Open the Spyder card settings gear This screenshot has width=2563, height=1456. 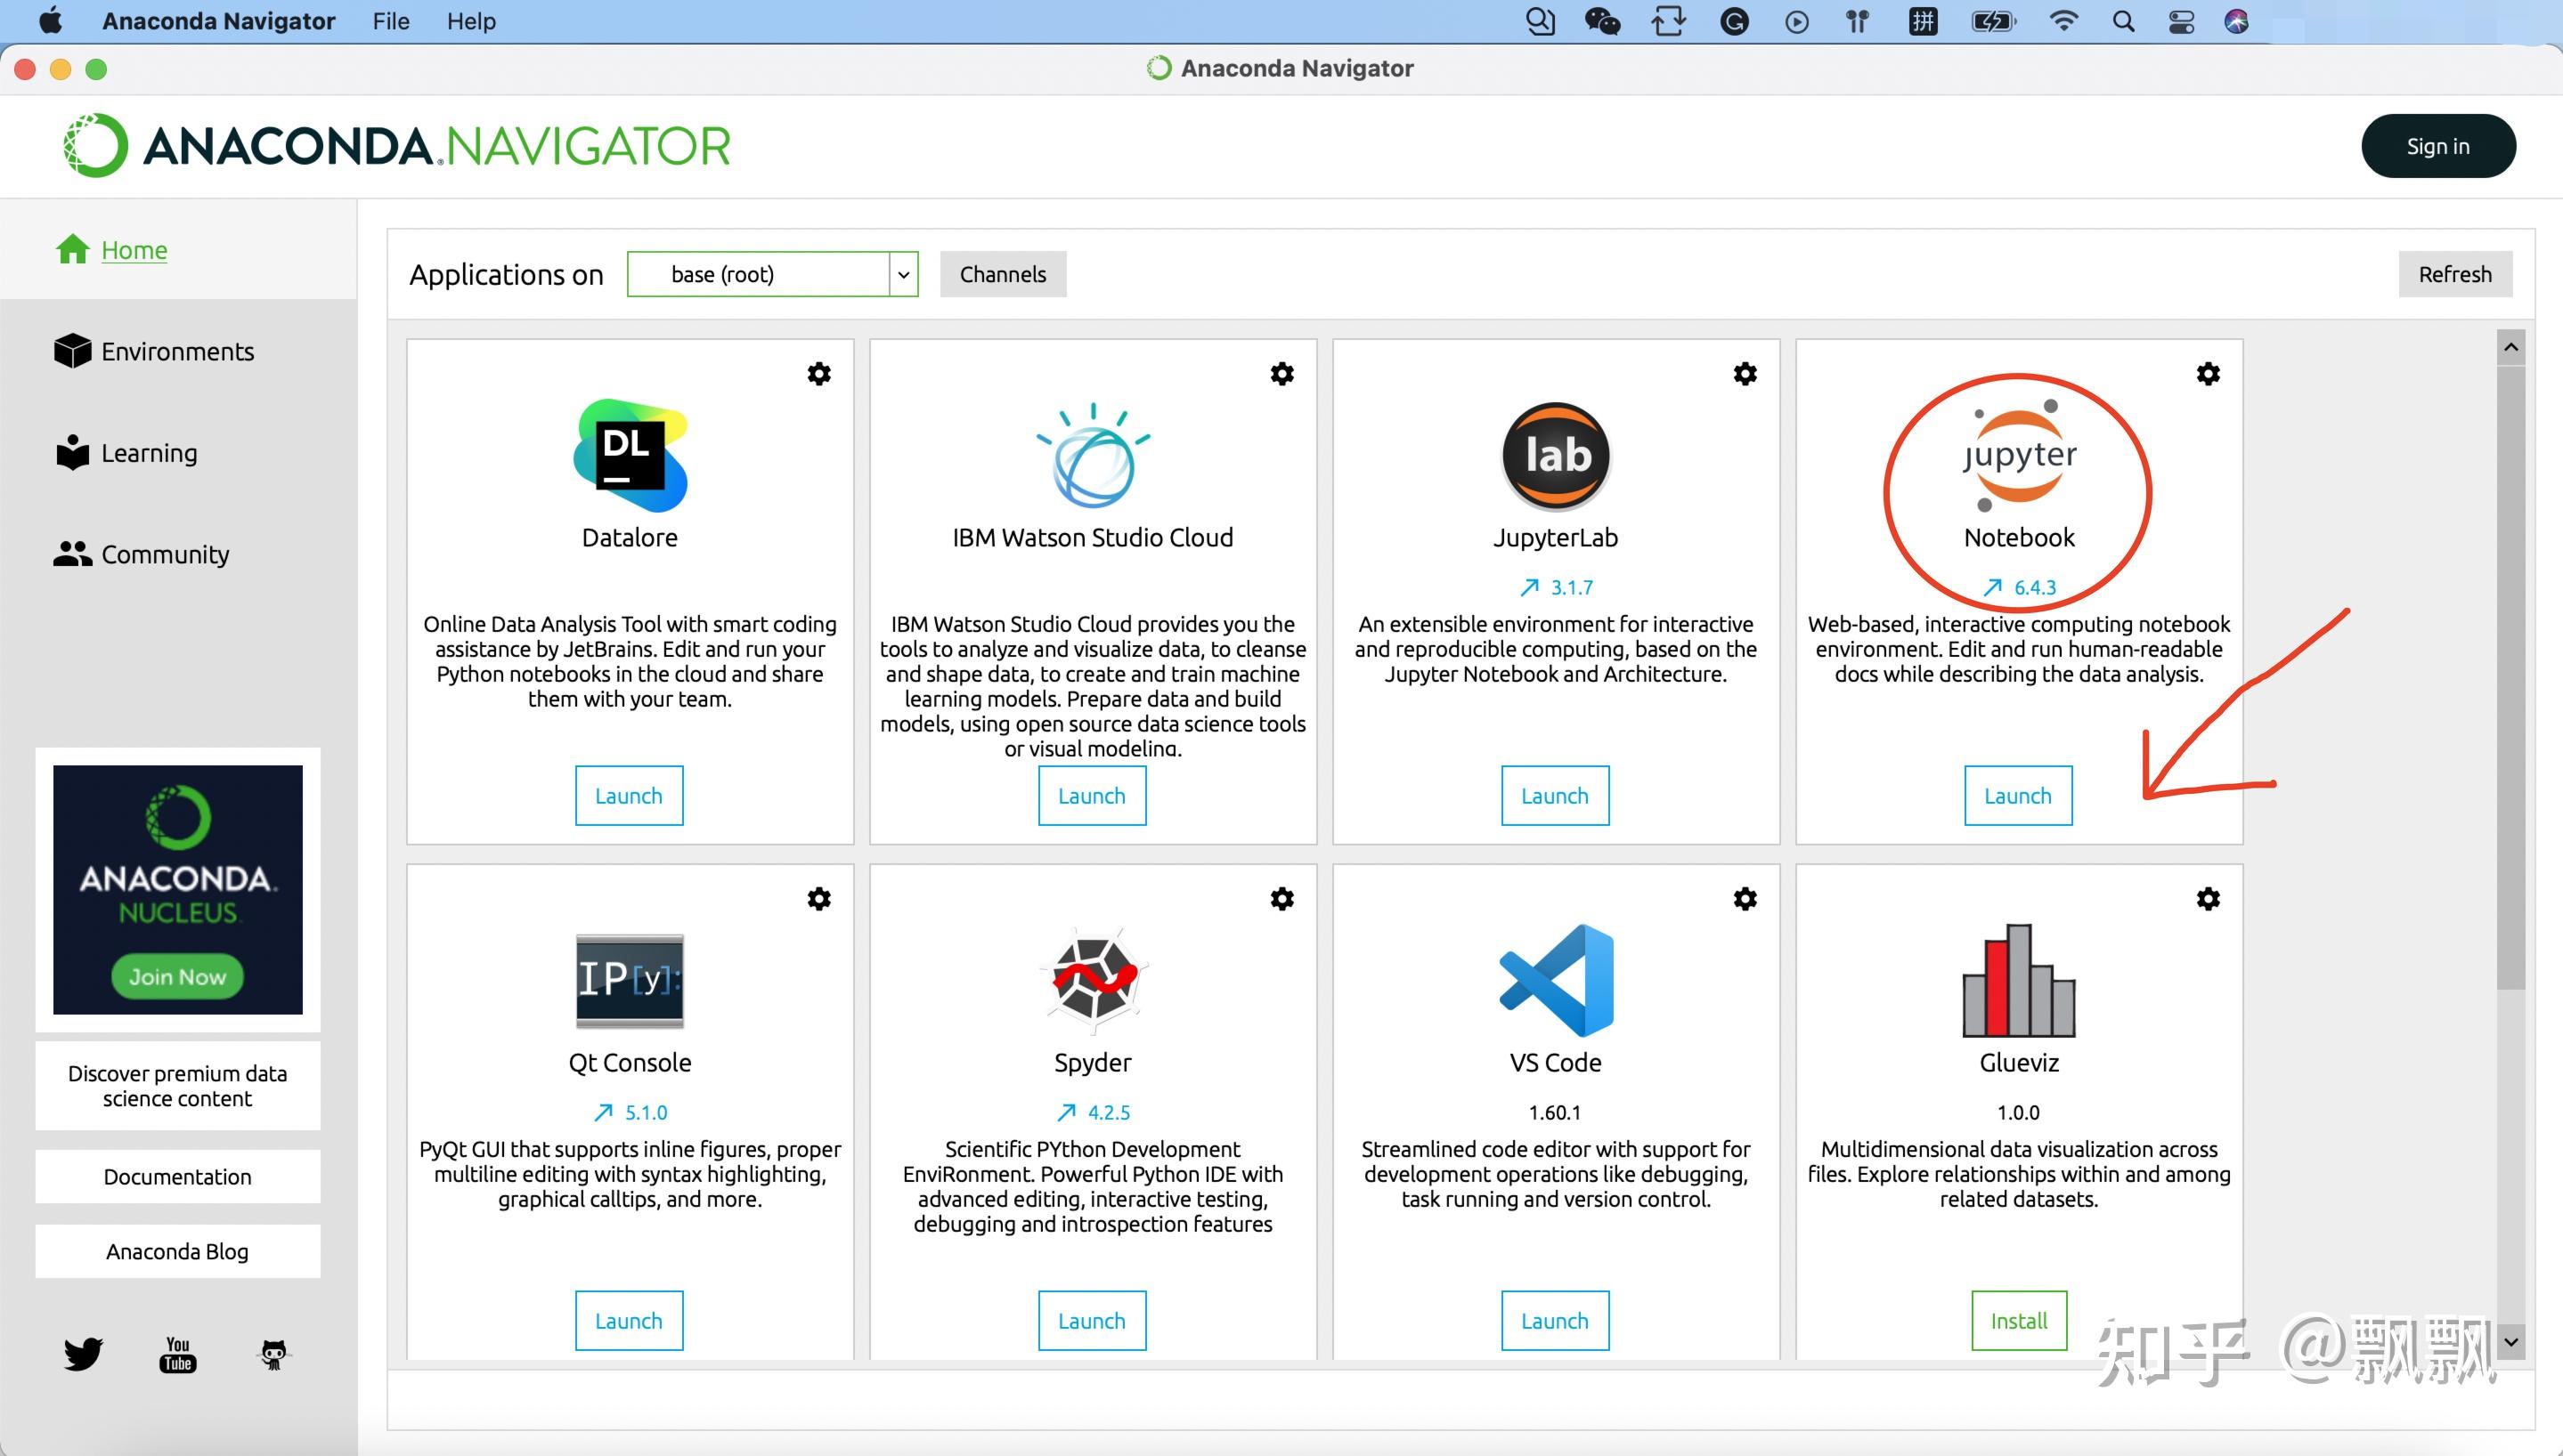pyautogui.click(x=1281, y=899)
